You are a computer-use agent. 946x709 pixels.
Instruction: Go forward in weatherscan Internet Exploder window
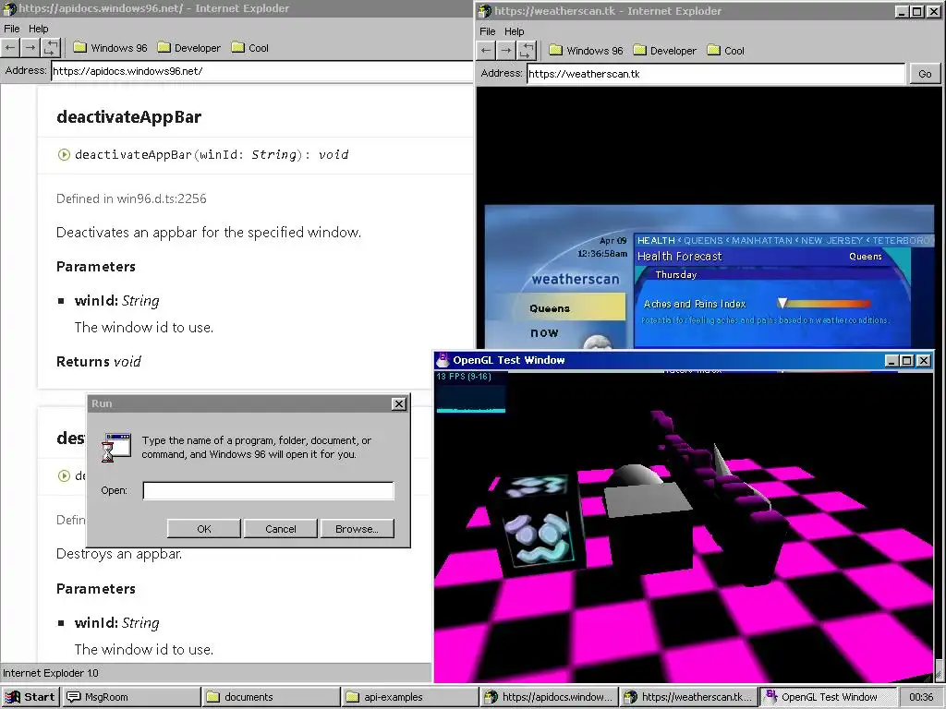tap(506, 51)
